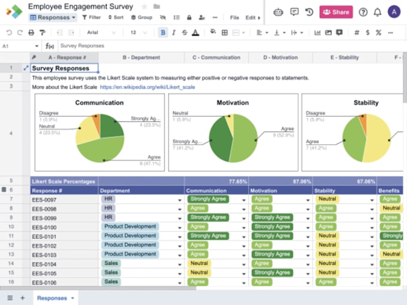Click the lock icon in view bar

tap(189, 17)
